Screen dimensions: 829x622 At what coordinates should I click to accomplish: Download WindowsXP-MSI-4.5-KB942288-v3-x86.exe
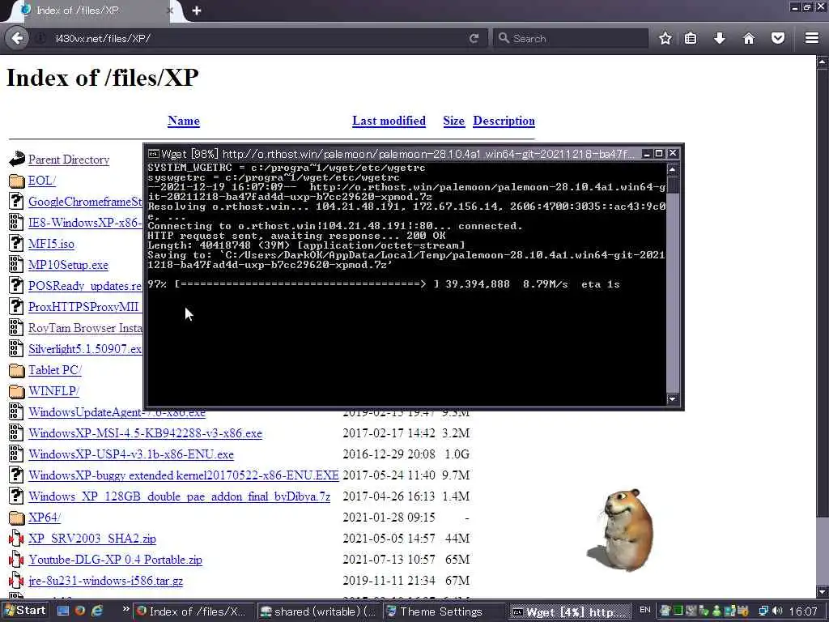pos(146,433)
